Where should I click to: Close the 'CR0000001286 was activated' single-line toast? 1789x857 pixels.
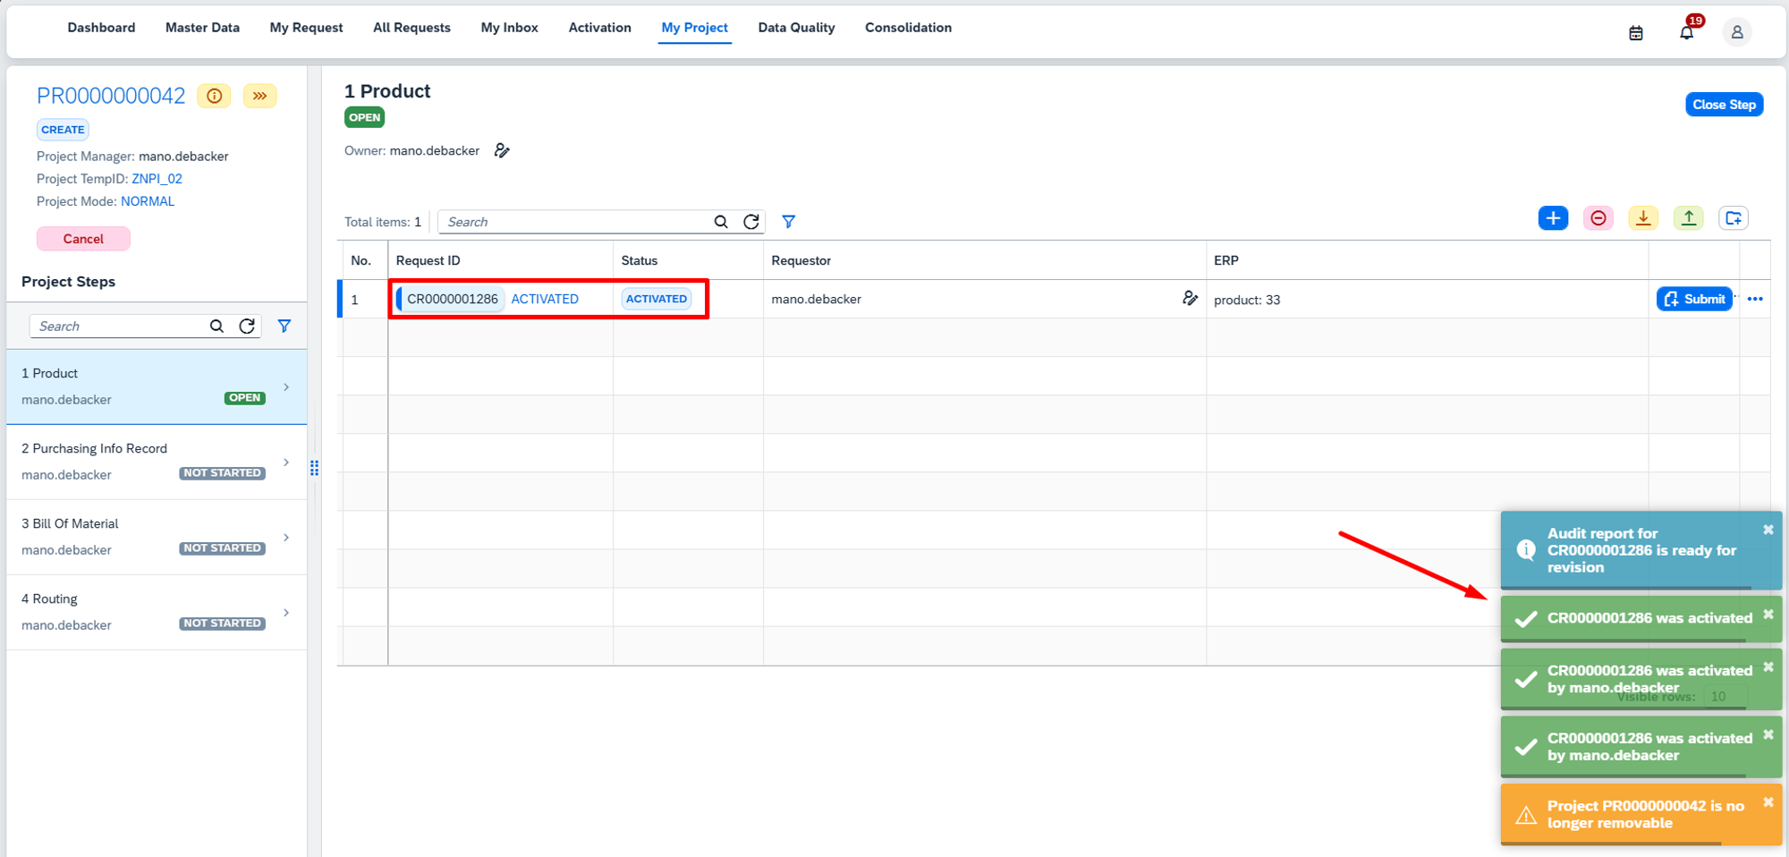(x=1768, y=615)
